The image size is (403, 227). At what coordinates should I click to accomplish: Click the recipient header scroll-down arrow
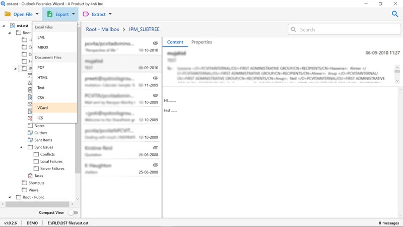[x=397, y=81]
